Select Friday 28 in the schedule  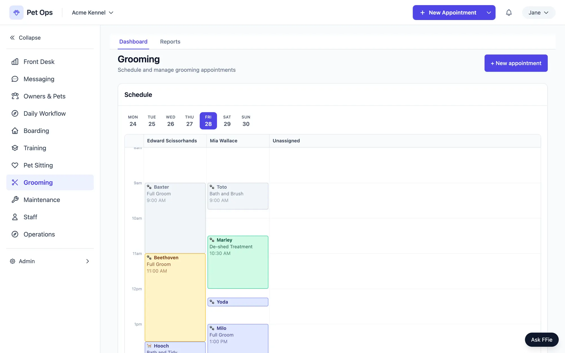click(208, 121)
